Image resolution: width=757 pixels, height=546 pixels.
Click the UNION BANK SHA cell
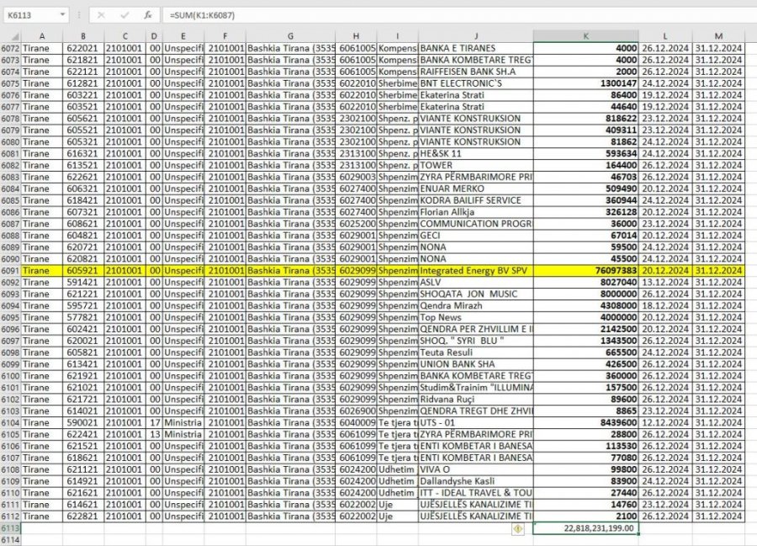click(475, 363)
